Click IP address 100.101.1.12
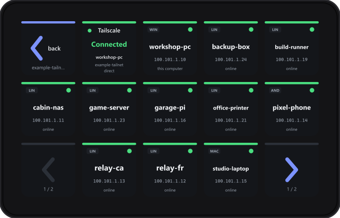 170,181
